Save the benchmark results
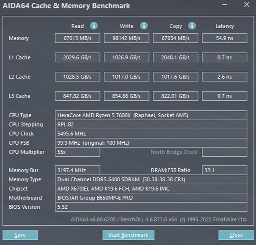The width and height of the screenshot is (256, 245). coord(20,235)
